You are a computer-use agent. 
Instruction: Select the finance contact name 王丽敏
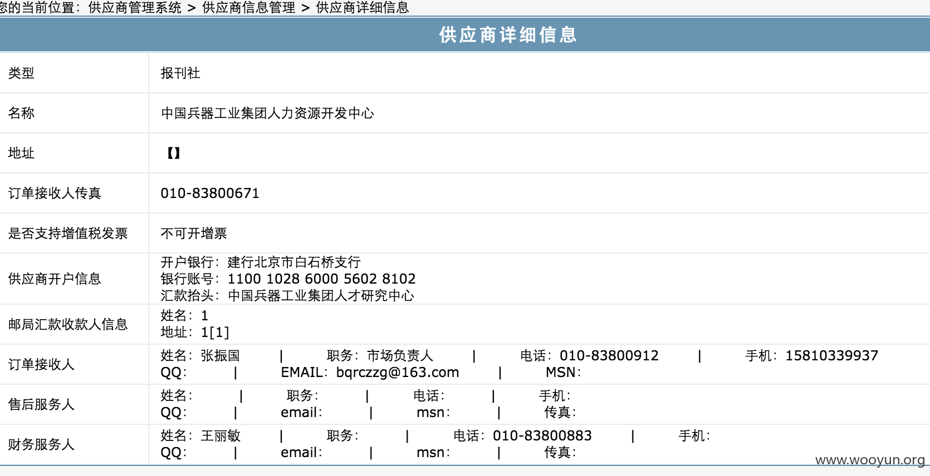pyautogui.click(x=221, y=435)
